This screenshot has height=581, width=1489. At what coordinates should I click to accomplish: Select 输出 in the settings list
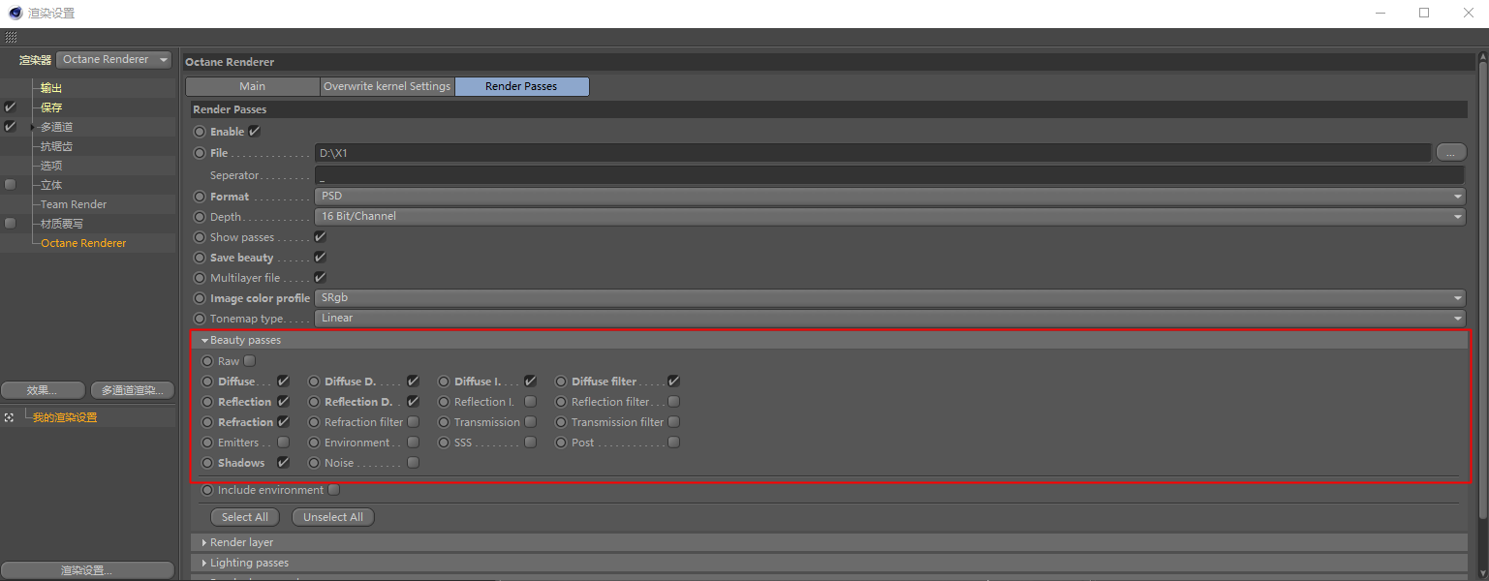click(51, 88)
